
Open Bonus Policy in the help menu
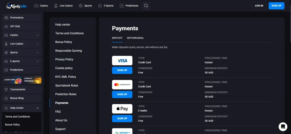tap(64, 42)
